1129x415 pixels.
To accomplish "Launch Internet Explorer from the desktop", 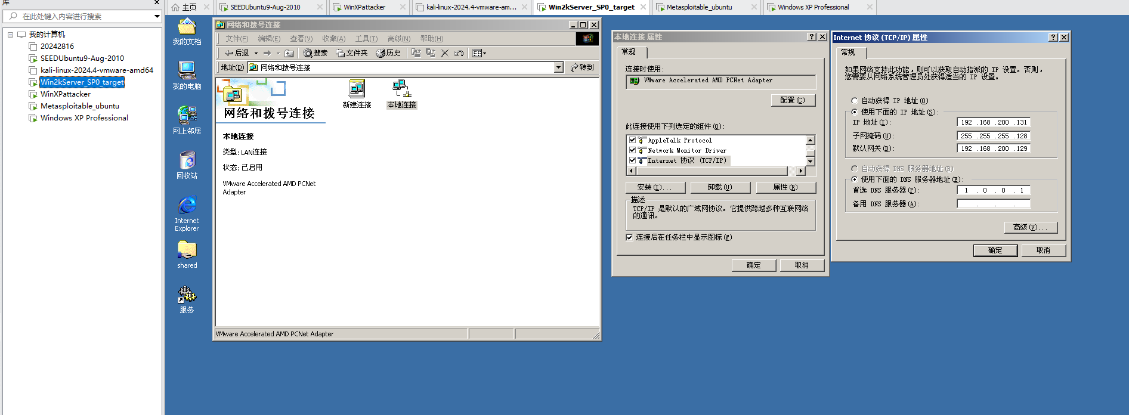I will (x=187, y=213).
